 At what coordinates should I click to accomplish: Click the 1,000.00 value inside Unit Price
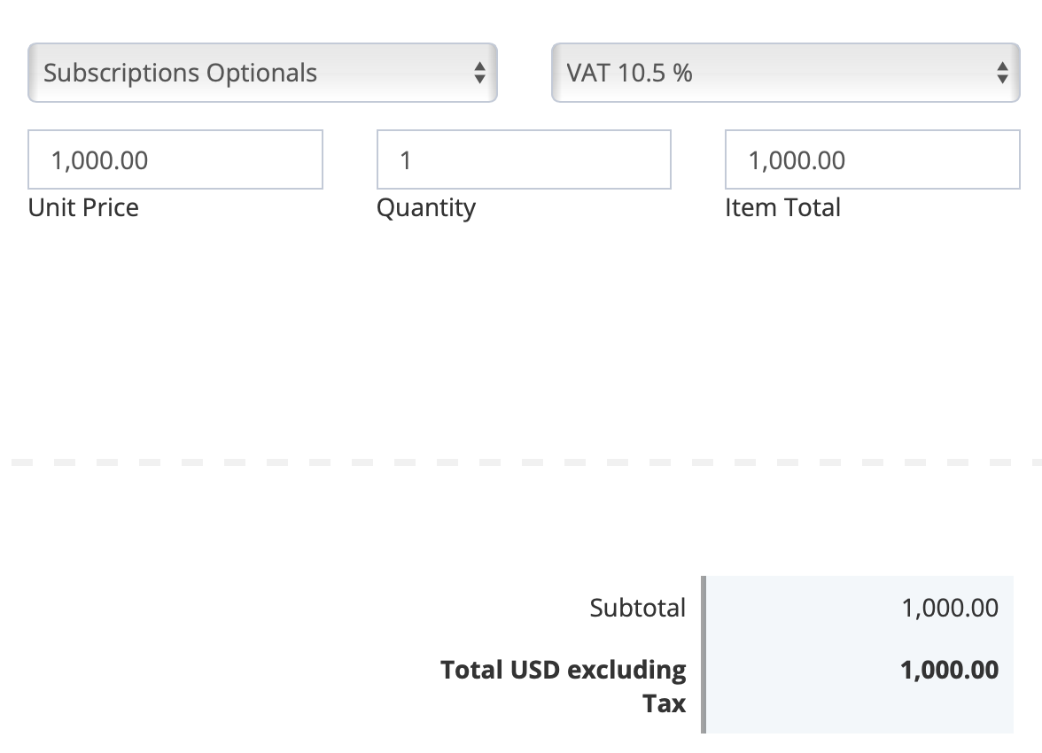(x=99, y=160)
